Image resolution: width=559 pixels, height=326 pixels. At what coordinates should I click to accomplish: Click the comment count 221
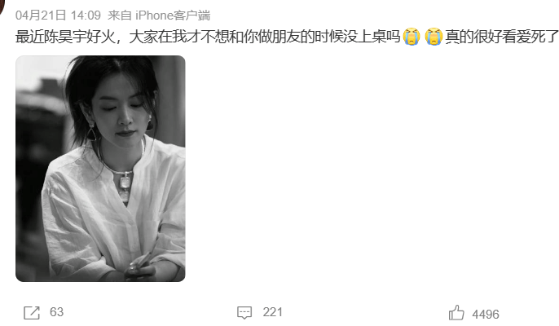(272, 312)
